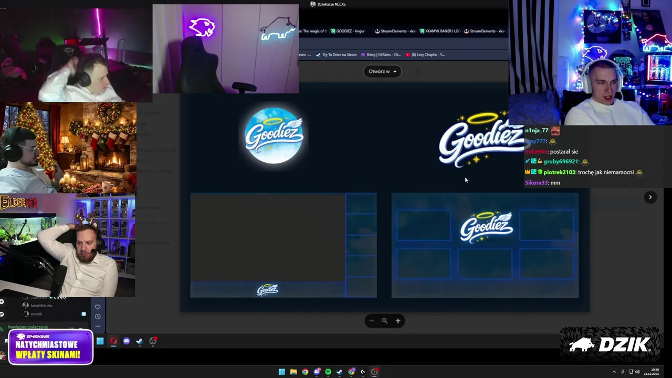Screen dimensions: 672x378
Task: Click chat message by piotrek2103
Action: pos(584,172)
